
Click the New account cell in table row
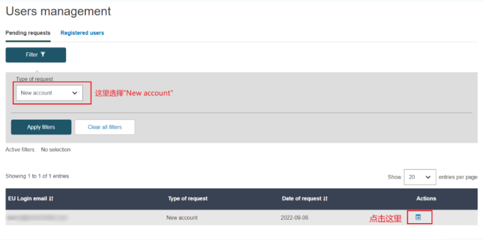coord(182,218)
